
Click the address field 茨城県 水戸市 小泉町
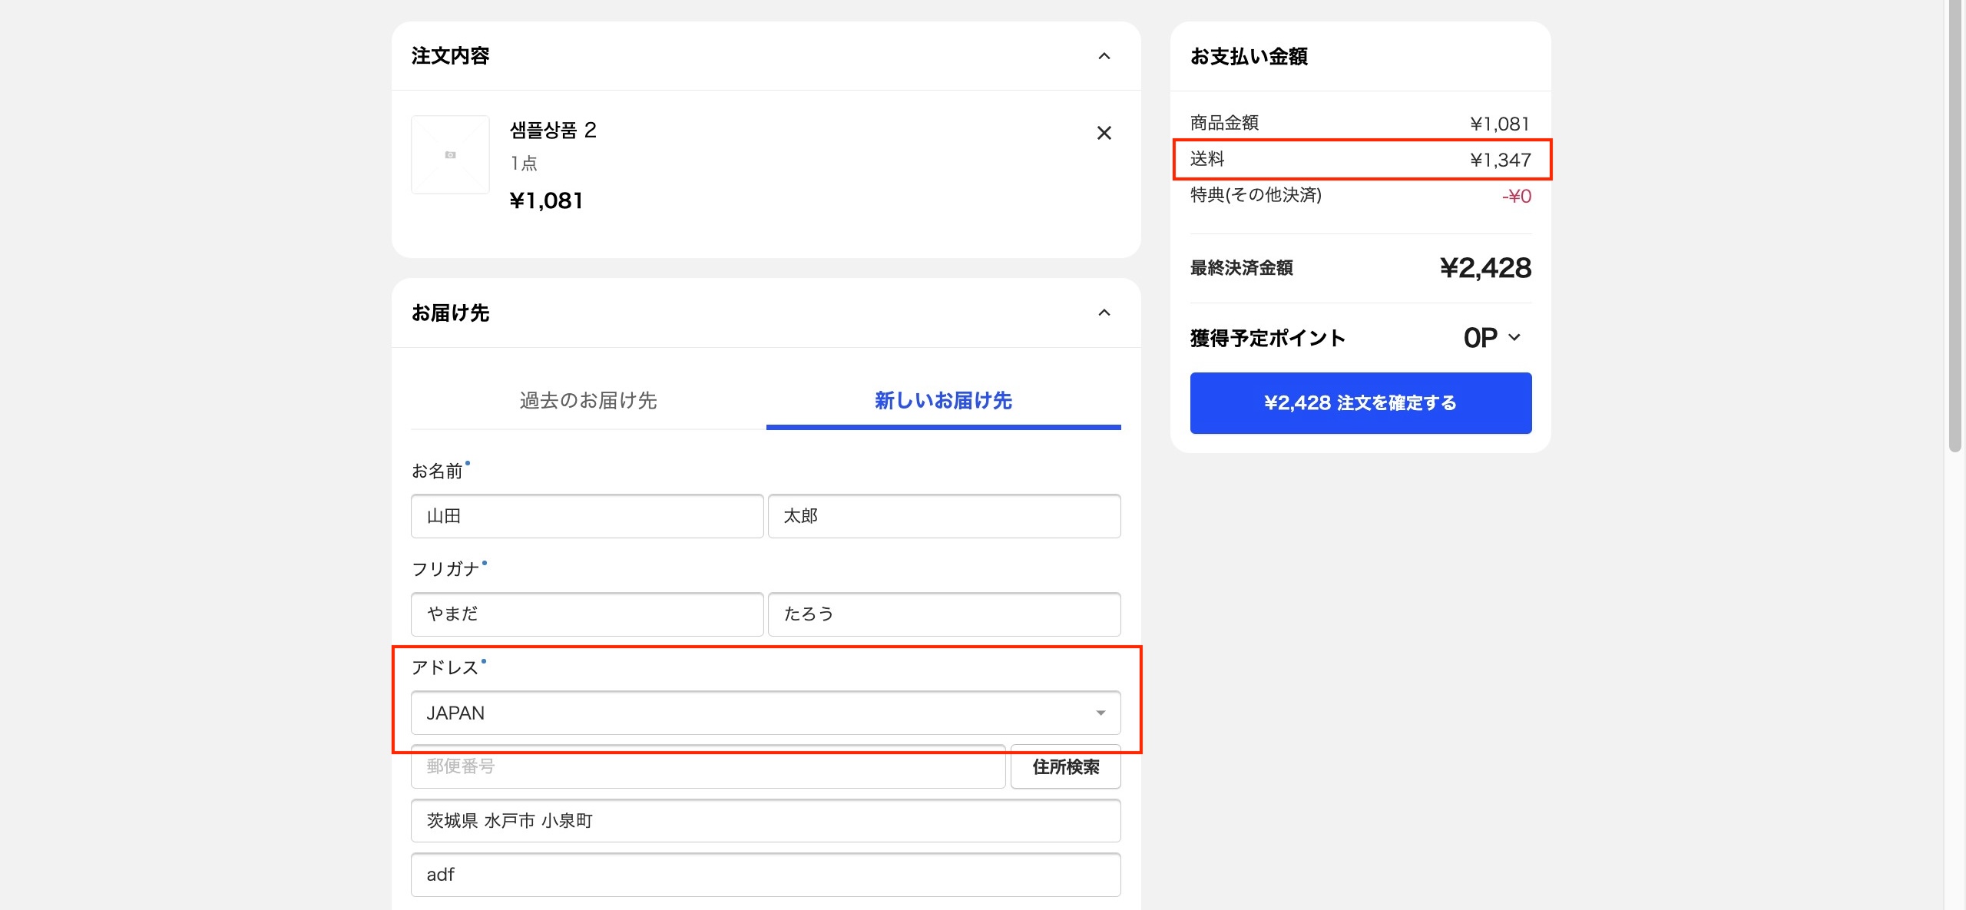(766, 820)
